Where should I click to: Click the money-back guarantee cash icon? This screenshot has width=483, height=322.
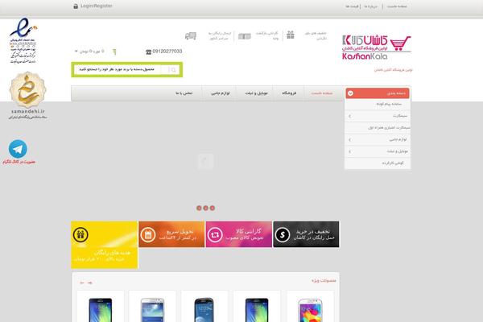click(245, 36)
